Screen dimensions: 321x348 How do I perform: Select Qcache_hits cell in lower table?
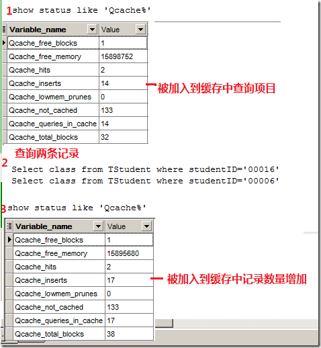click(59, 267)
